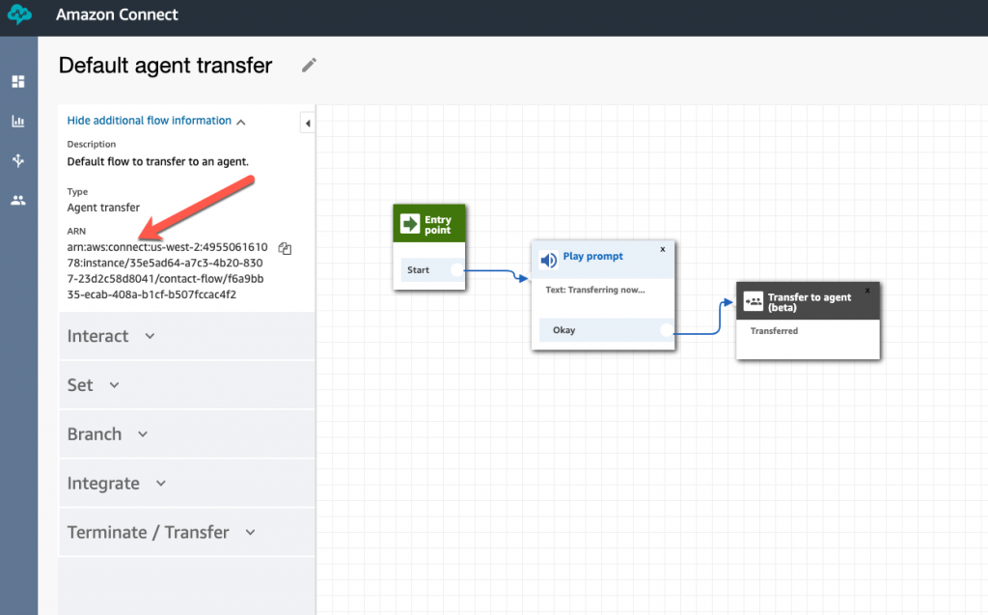Image resolution: width=988 pixels, height=615 pixels.
Task: Open the metrics bar chart sidebar icon
Action: [18, 122]
